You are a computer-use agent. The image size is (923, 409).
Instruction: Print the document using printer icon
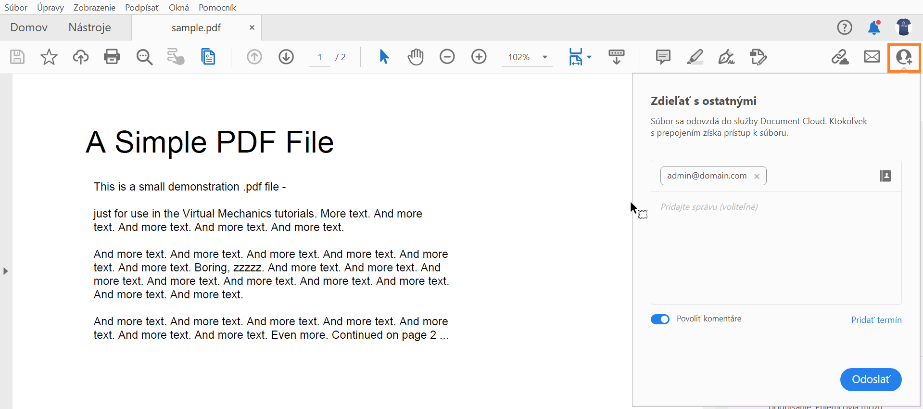coord(112,57)
